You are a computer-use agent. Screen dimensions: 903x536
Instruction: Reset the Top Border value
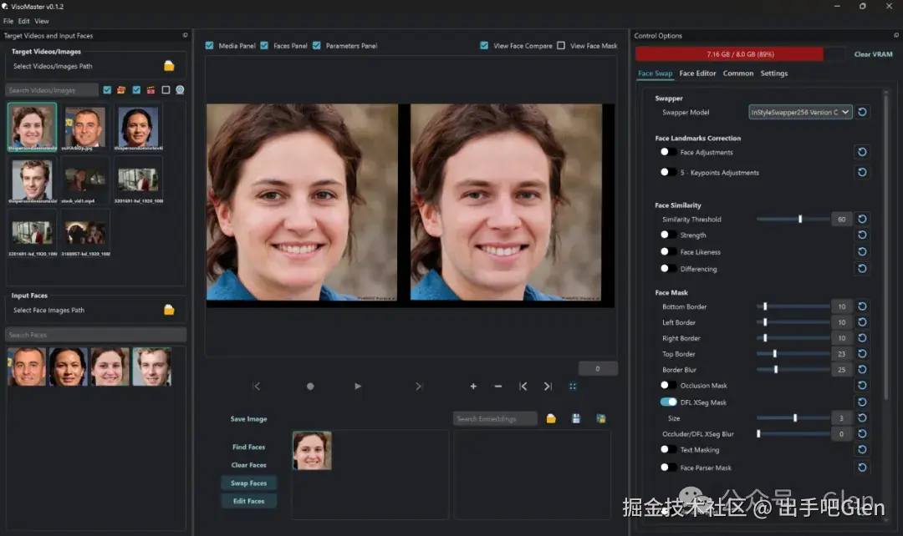pyautogui.click(x=862, y=354)
